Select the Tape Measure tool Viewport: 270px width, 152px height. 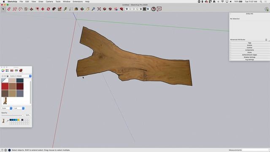(x=65, y=9)
